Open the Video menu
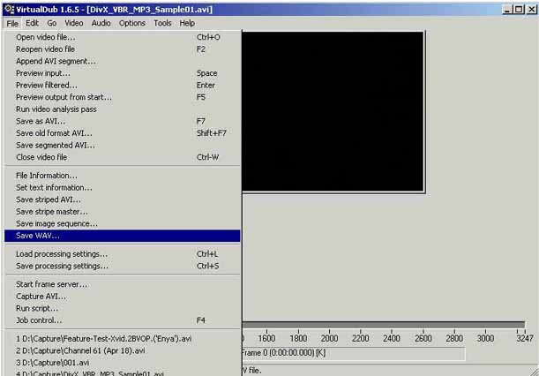This screenshot has height=376, width=539. (x=74, y=23)
